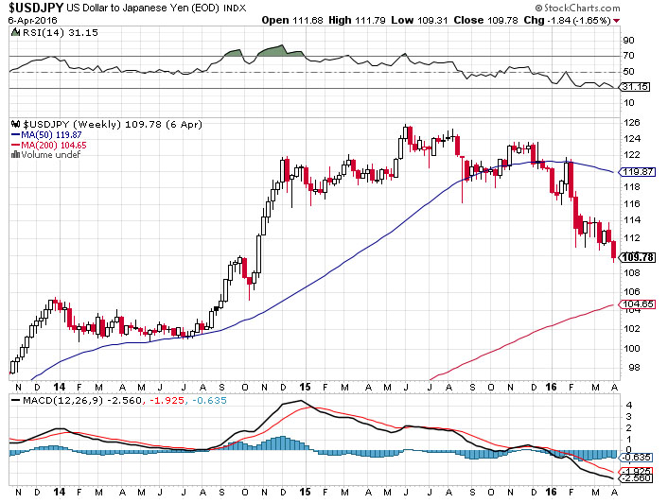Click the 'Volume undef' legend text

(51, 154)
